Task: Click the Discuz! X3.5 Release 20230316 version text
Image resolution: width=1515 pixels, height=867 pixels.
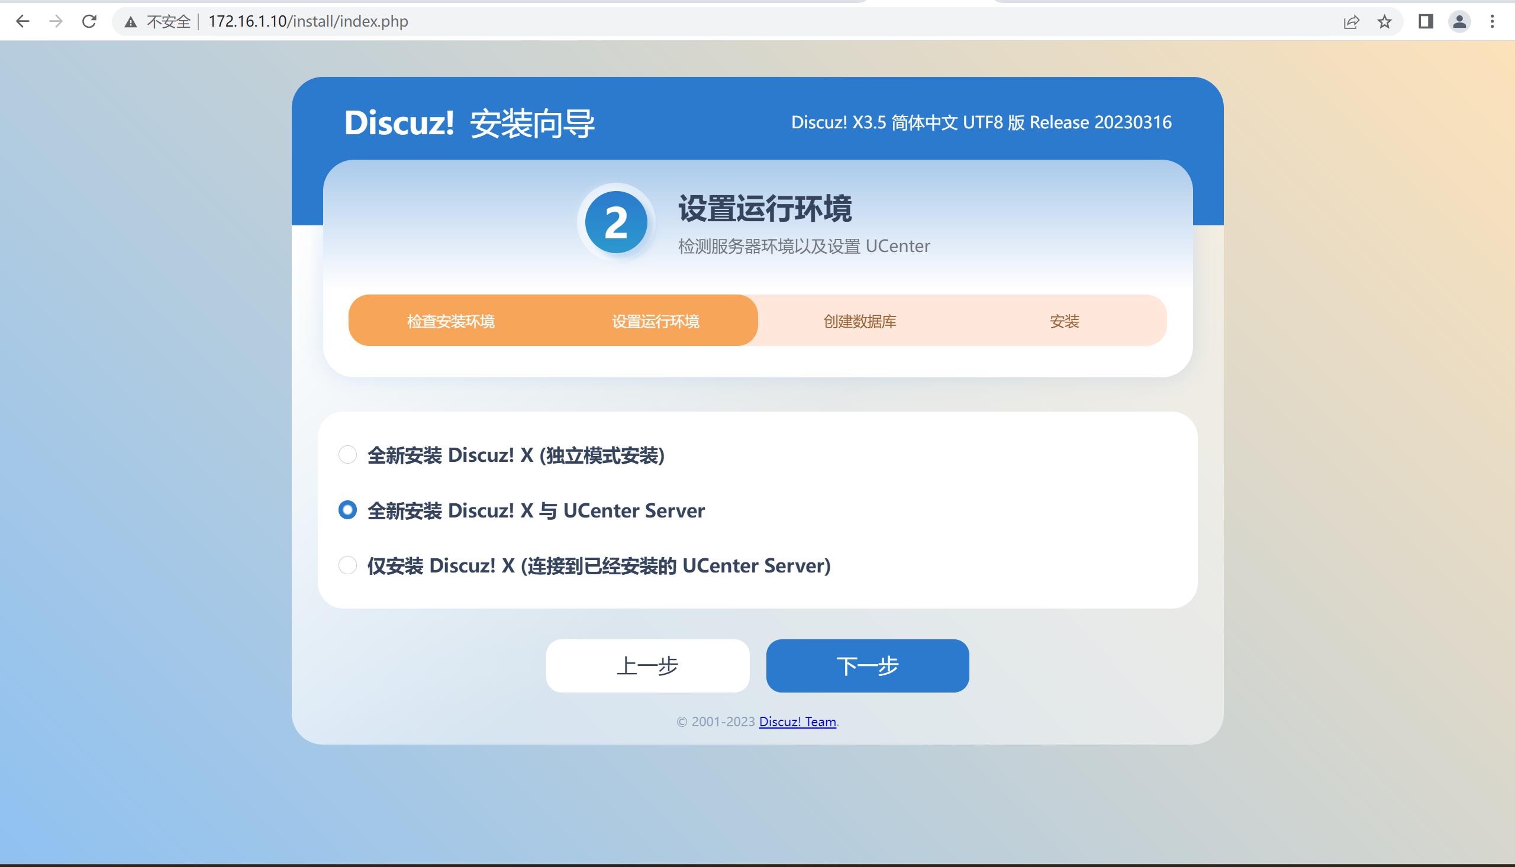Action: (981, 122)
